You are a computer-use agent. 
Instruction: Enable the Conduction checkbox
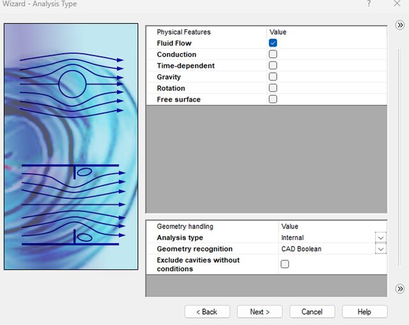pos(273,54)
